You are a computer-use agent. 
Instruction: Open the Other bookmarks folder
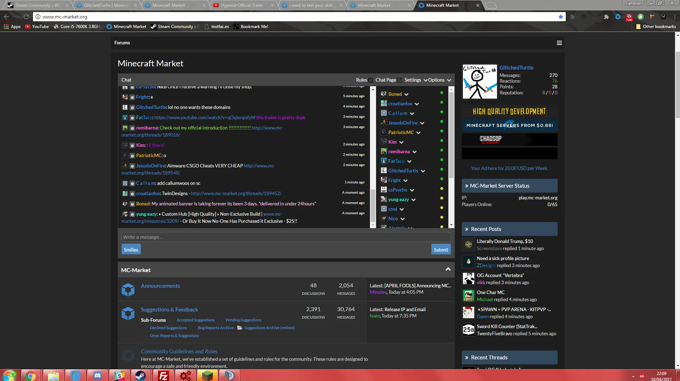click(656, 27)
